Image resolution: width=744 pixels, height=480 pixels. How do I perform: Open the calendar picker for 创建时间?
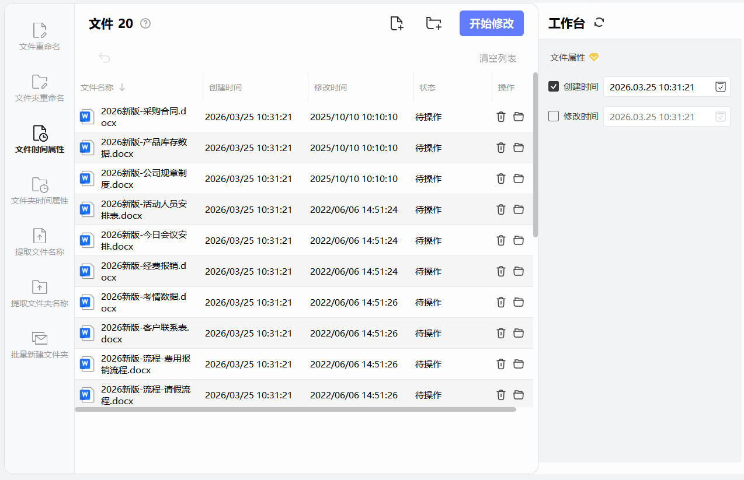click(x=721, y=87)
